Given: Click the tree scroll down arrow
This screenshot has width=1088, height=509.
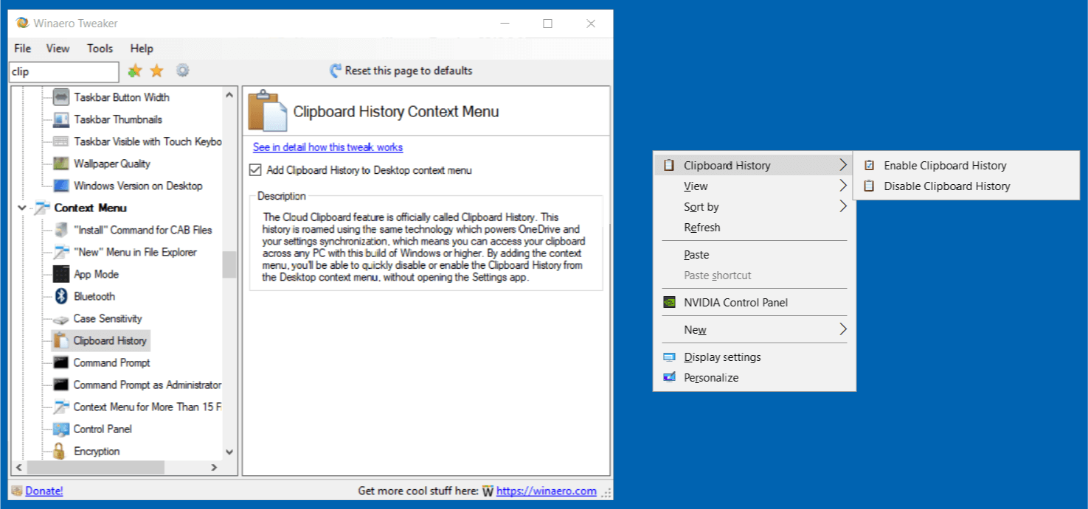Looking at the screenshot, I should 229,452.
